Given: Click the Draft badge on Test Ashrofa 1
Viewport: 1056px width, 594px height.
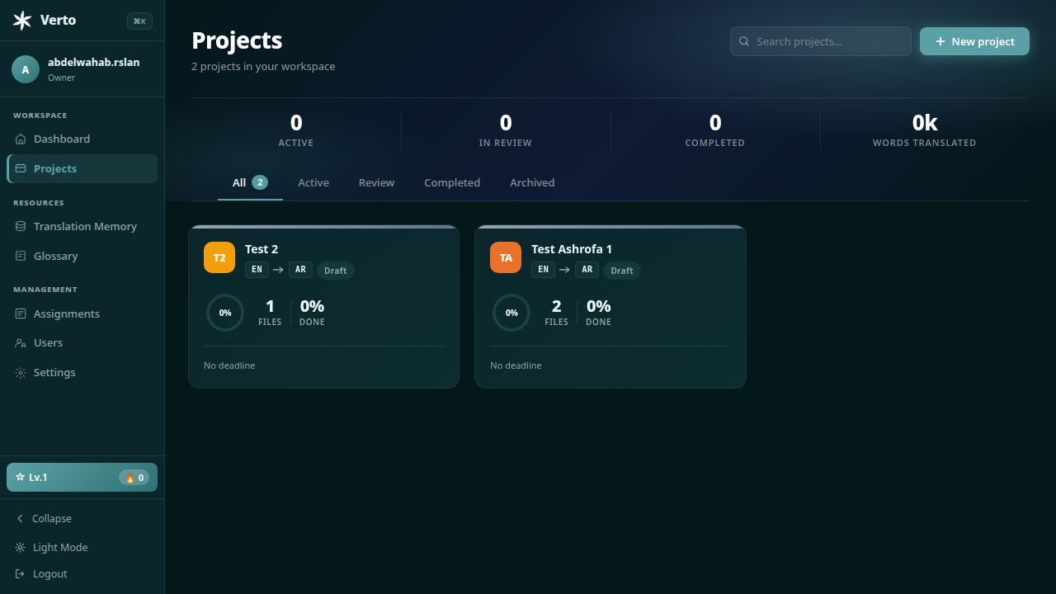Looking at the screenshot, I should pos(622,271).
